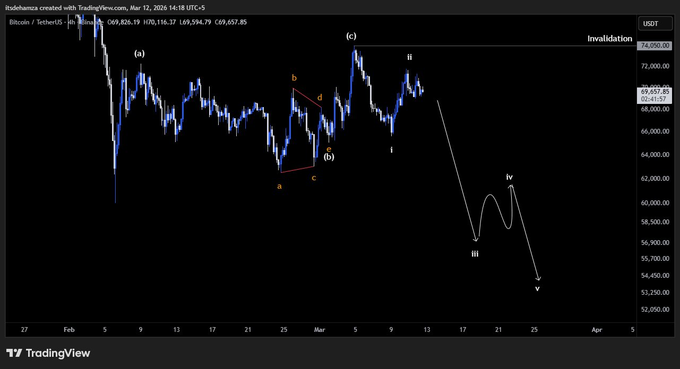Select the white (b) wave label
This screenshot has height=369, width=680.
[x=329, y=157]
